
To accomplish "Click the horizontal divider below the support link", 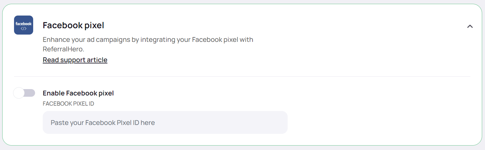I will click(242, 76).
